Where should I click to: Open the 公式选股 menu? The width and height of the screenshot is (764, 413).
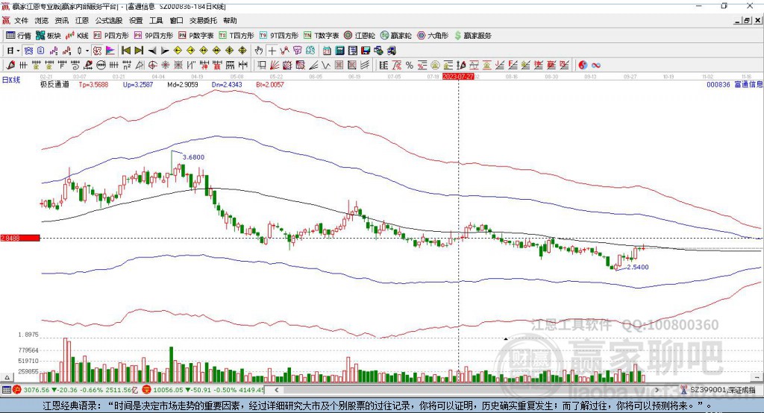pos(109,20)
